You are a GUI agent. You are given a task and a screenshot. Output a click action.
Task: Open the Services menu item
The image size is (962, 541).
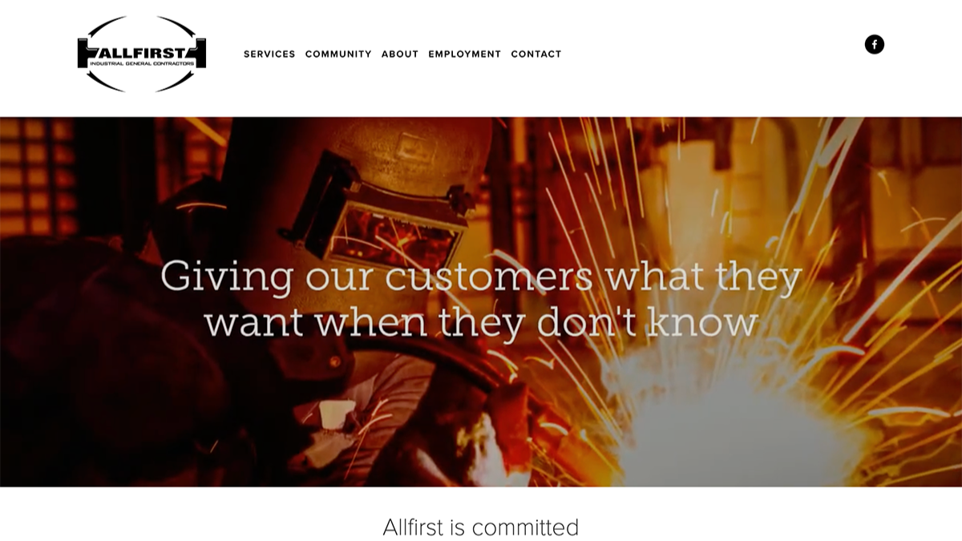269,55
